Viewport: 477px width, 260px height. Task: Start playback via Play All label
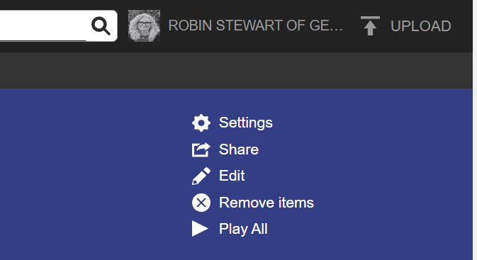tap(243, 229)
